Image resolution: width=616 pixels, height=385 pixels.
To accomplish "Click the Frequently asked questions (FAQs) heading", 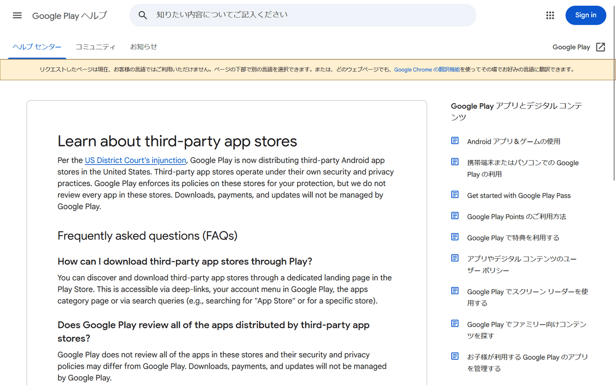I will (147, 236).
